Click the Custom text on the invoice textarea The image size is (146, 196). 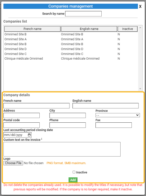(x=62, y=149)
